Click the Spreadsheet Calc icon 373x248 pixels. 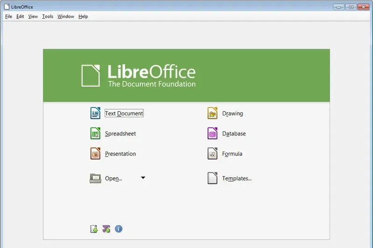95,133
